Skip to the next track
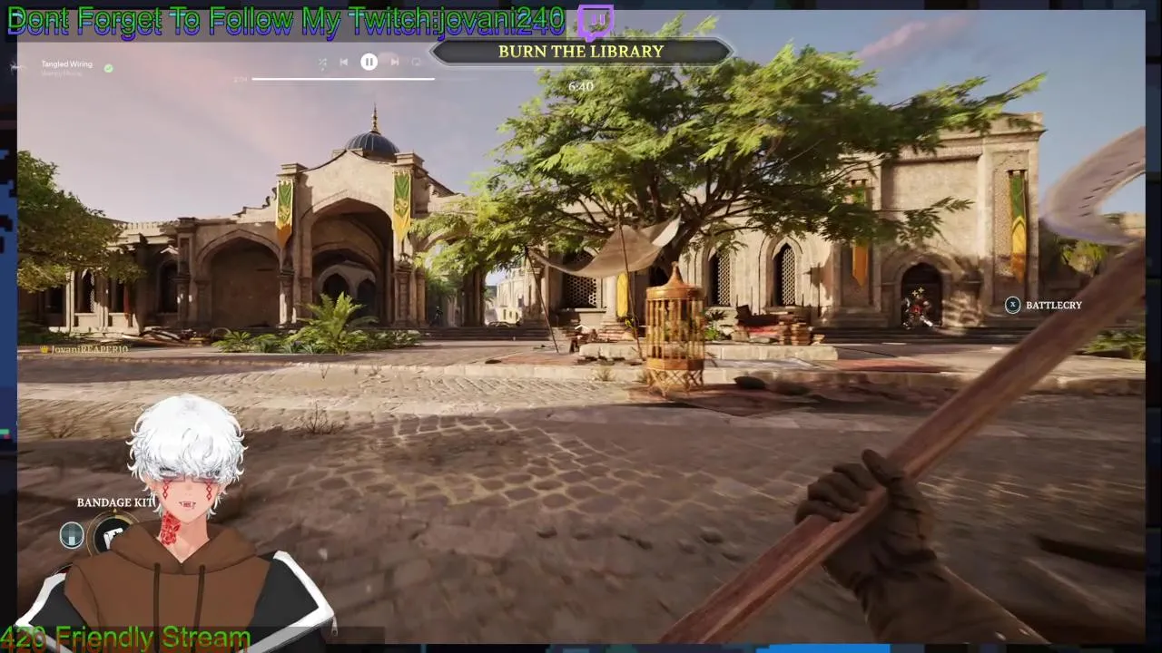Viewport: 1162px width, 653px height. click(394, 62)
